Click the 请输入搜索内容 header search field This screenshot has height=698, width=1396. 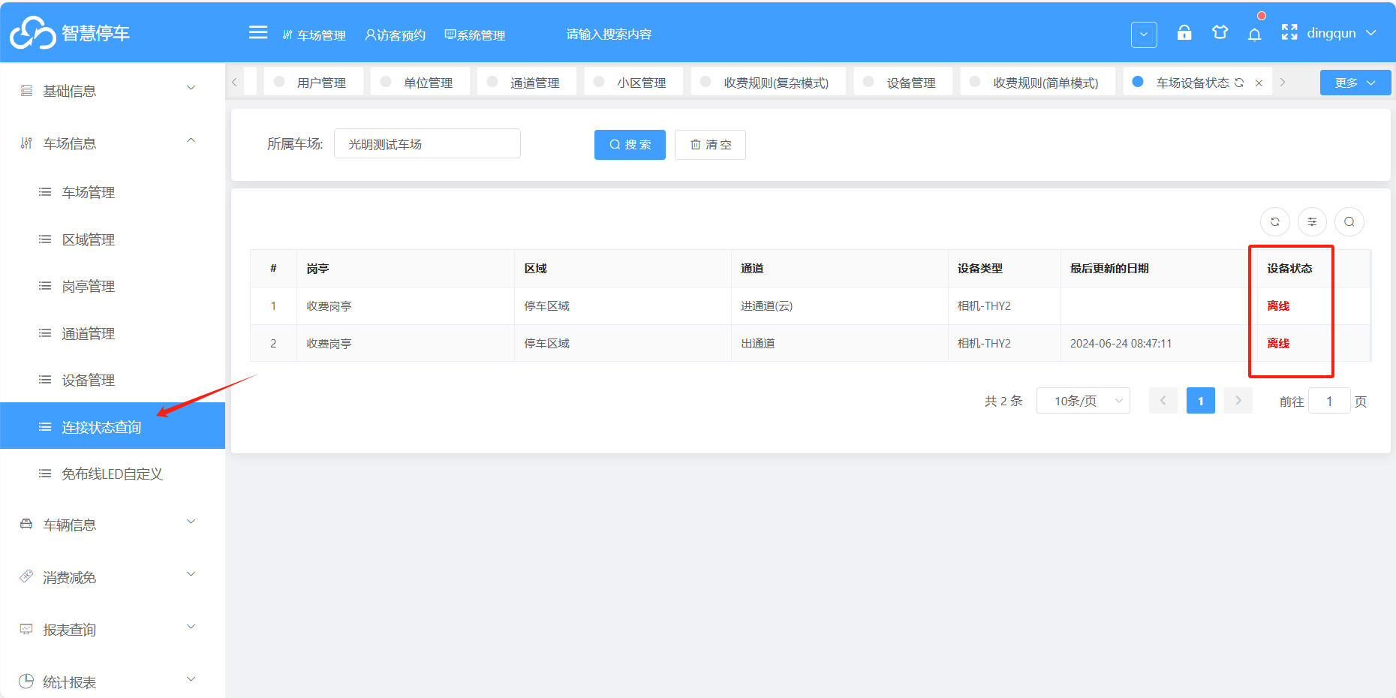click(609, 35)
